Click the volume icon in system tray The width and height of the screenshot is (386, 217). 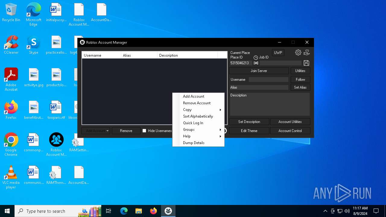[347, 211]
